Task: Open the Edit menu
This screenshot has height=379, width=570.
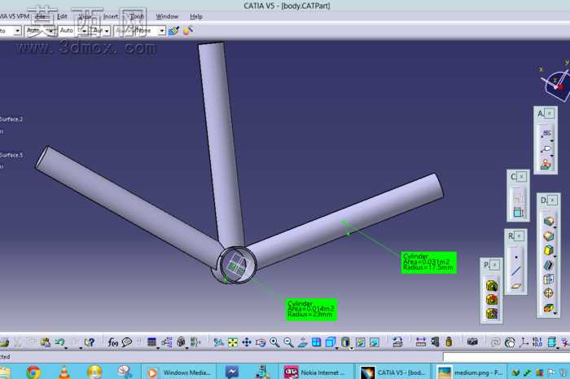Action: [x=62, y=16]
